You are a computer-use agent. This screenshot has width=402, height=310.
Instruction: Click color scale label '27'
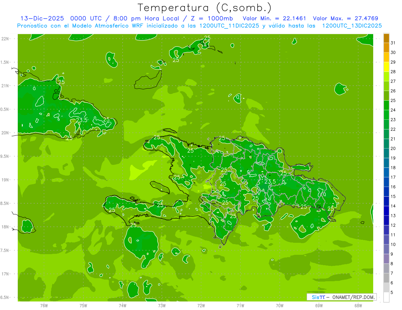pyautogui.click(x=393, y=81)
